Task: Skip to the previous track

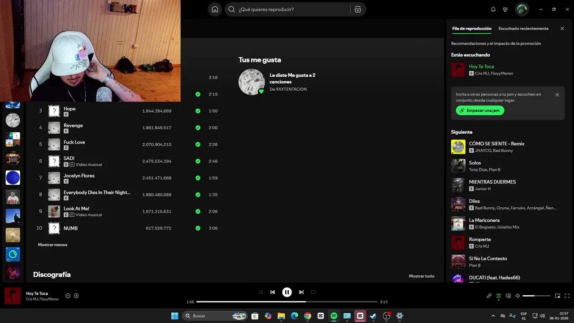Action: point(273,292)
